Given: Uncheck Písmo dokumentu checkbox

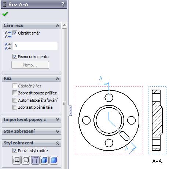Looking at the screenshot, I should (15, 57).
